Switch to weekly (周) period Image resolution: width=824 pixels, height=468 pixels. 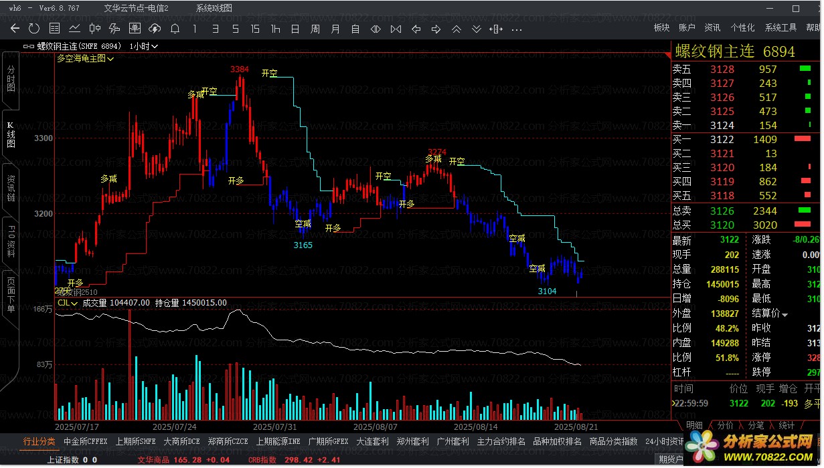[315, 29]
